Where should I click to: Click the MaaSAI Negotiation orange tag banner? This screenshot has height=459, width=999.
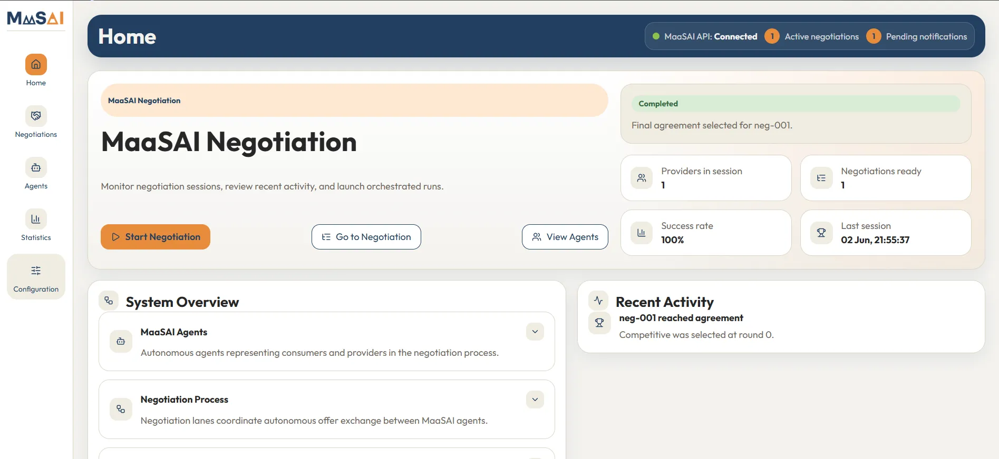tap(354, 101)
